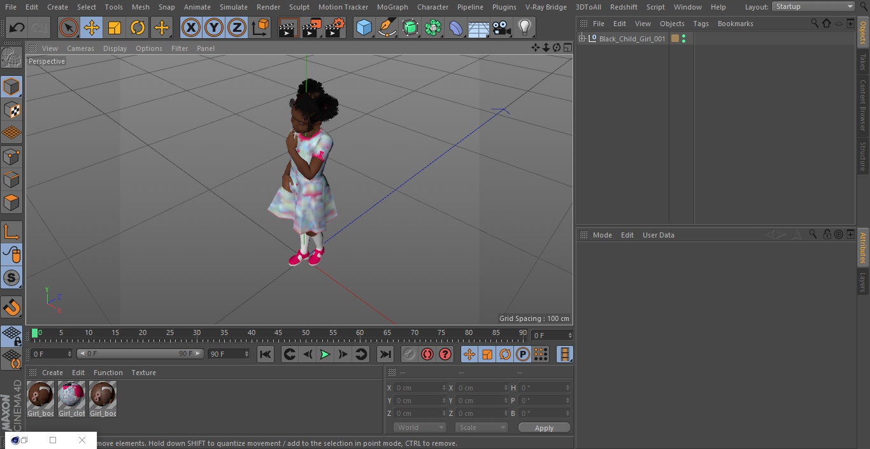The width and height of the screenshot is (870, 449).
Task: Enable Axis mode icon
Action: pos(11,232)
